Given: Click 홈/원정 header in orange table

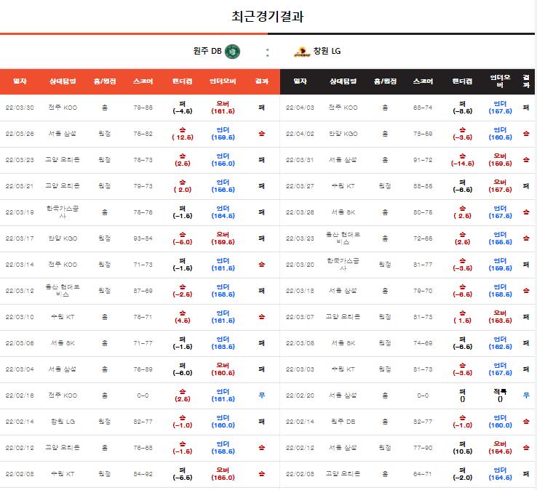Looking at the screenshot, I should click(105, 81).
